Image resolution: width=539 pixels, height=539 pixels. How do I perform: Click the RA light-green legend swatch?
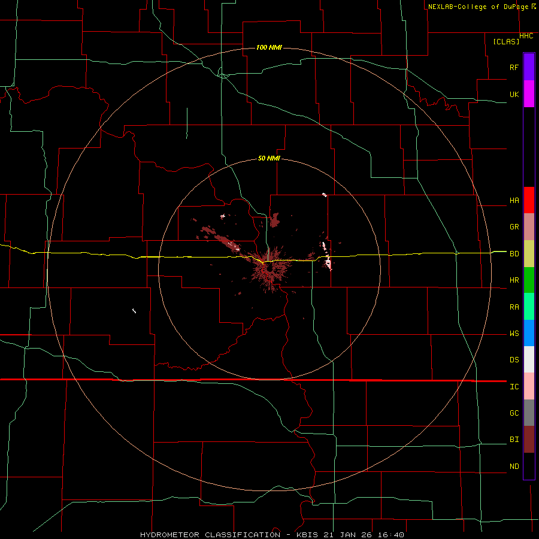(529, 306)
